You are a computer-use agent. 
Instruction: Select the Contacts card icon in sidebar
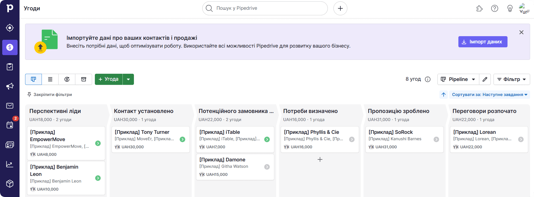click(10, 145)
